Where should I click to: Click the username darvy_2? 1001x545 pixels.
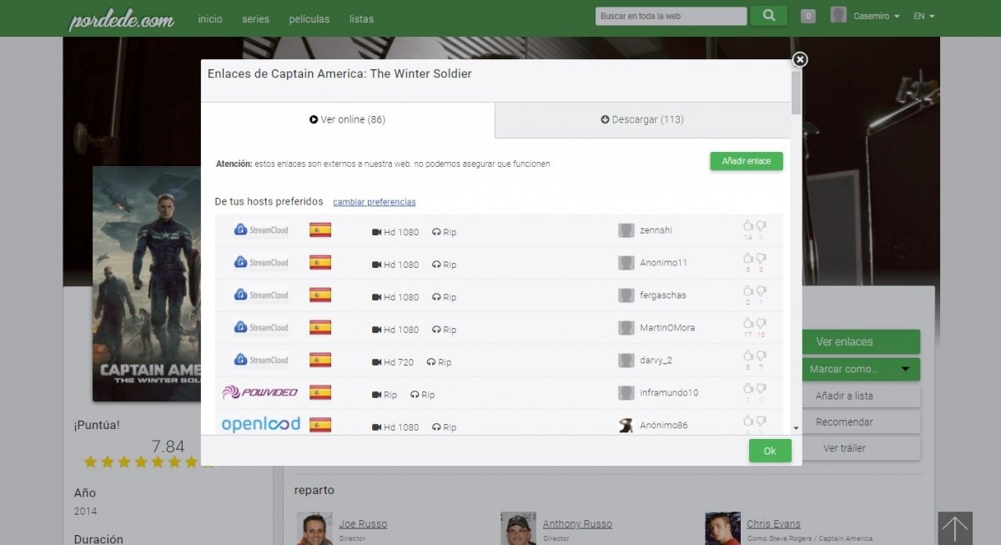tap(656, 361)
